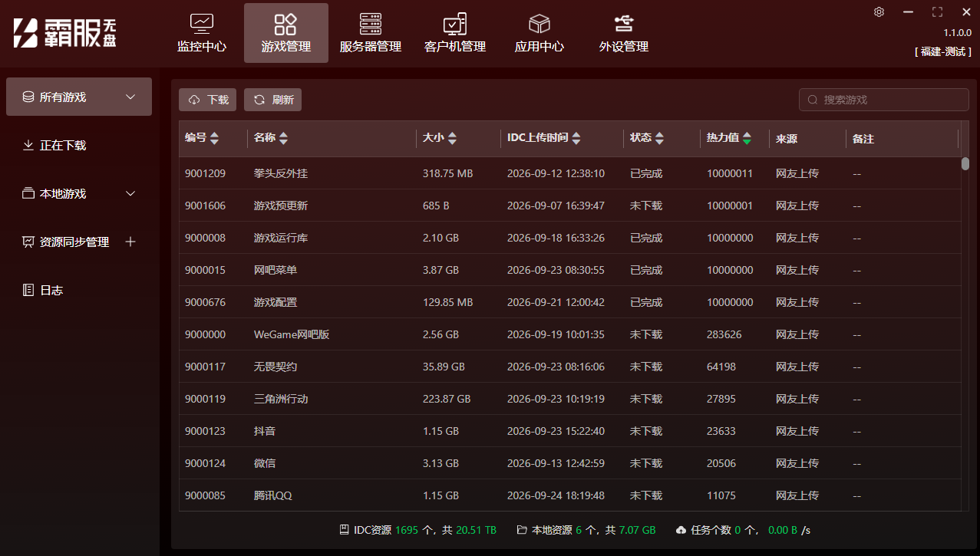Click the 应用中心 cube icon
The width and height of the screenshot is (980, 556).
(x=539, y=24)
